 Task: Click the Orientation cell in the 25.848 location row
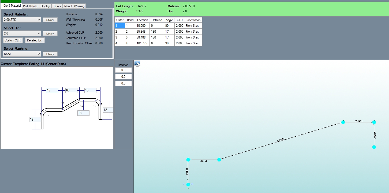point(193,32)
